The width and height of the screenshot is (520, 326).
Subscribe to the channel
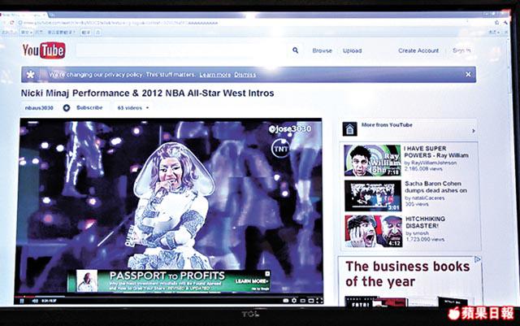pos(89,108)
